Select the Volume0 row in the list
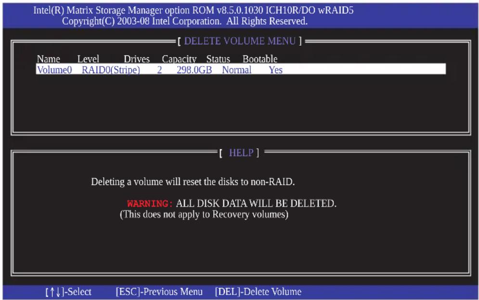 241,70
